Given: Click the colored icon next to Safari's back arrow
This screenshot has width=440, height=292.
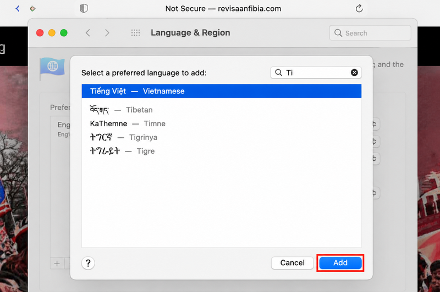Looking at the screenshot, I should point(32,9).
